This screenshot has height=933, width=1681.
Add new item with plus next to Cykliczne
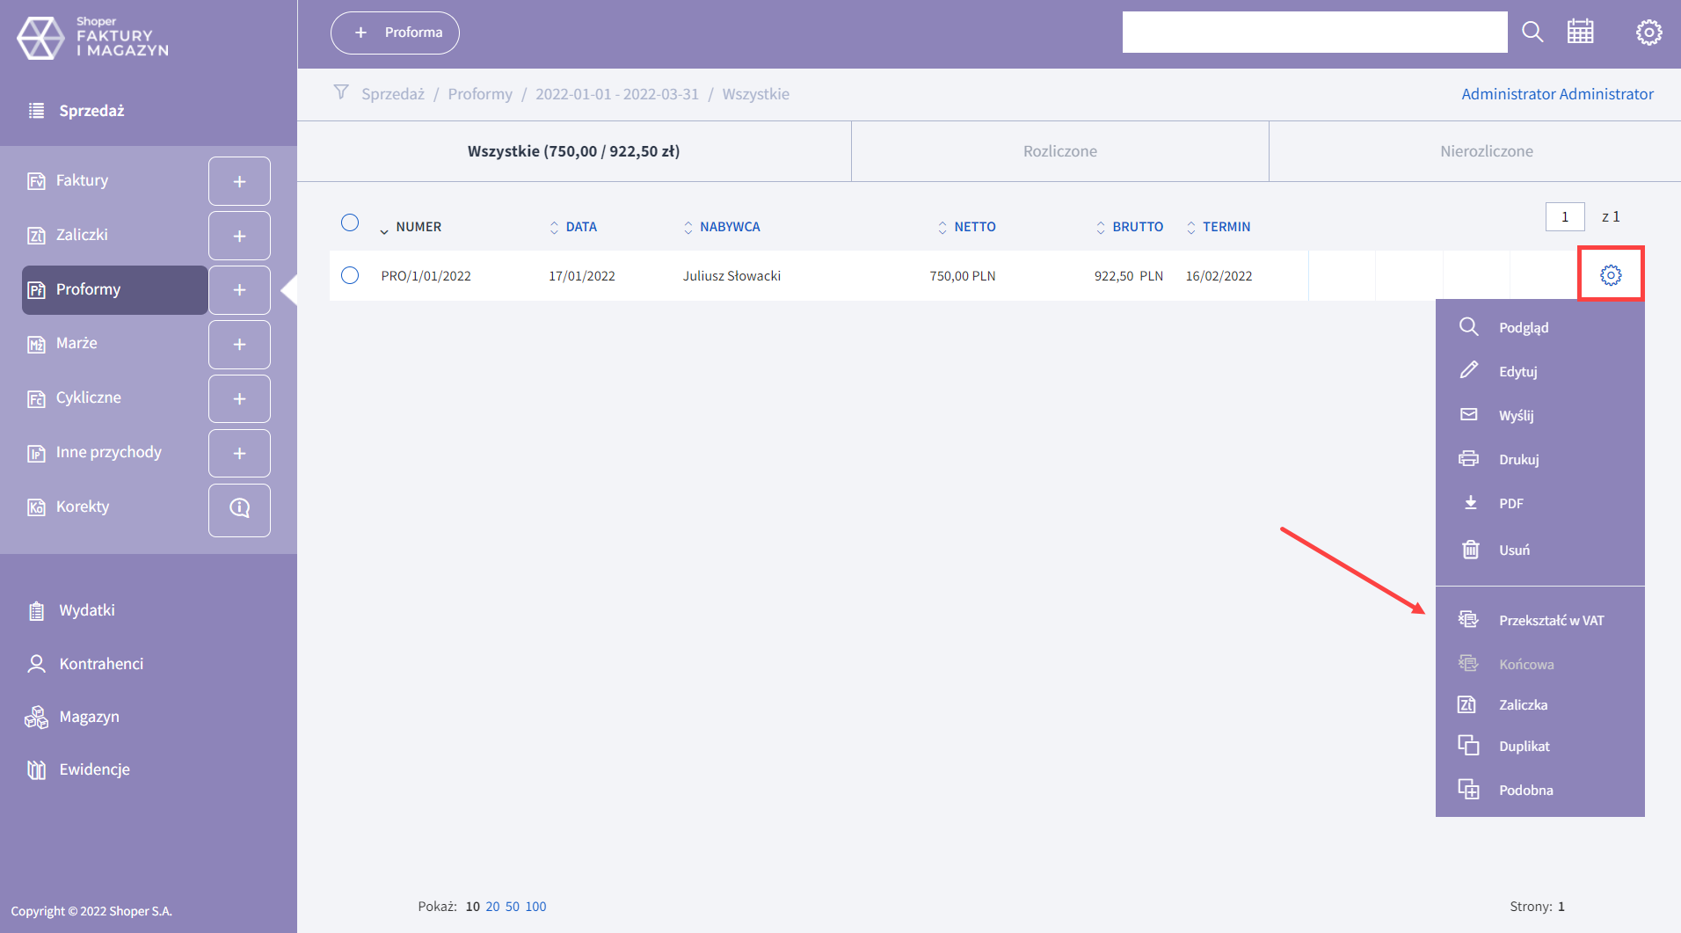(239, 399)
